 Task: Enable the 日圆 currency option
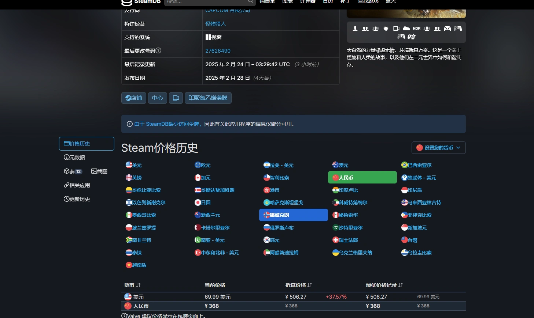pyautogui.click(x=202, y=202)
